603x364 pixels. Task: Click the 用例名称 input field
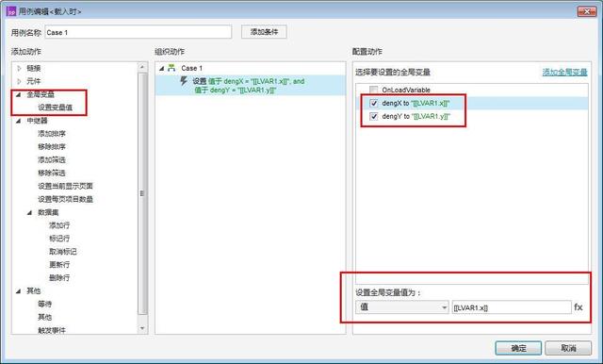pos(139,32)
